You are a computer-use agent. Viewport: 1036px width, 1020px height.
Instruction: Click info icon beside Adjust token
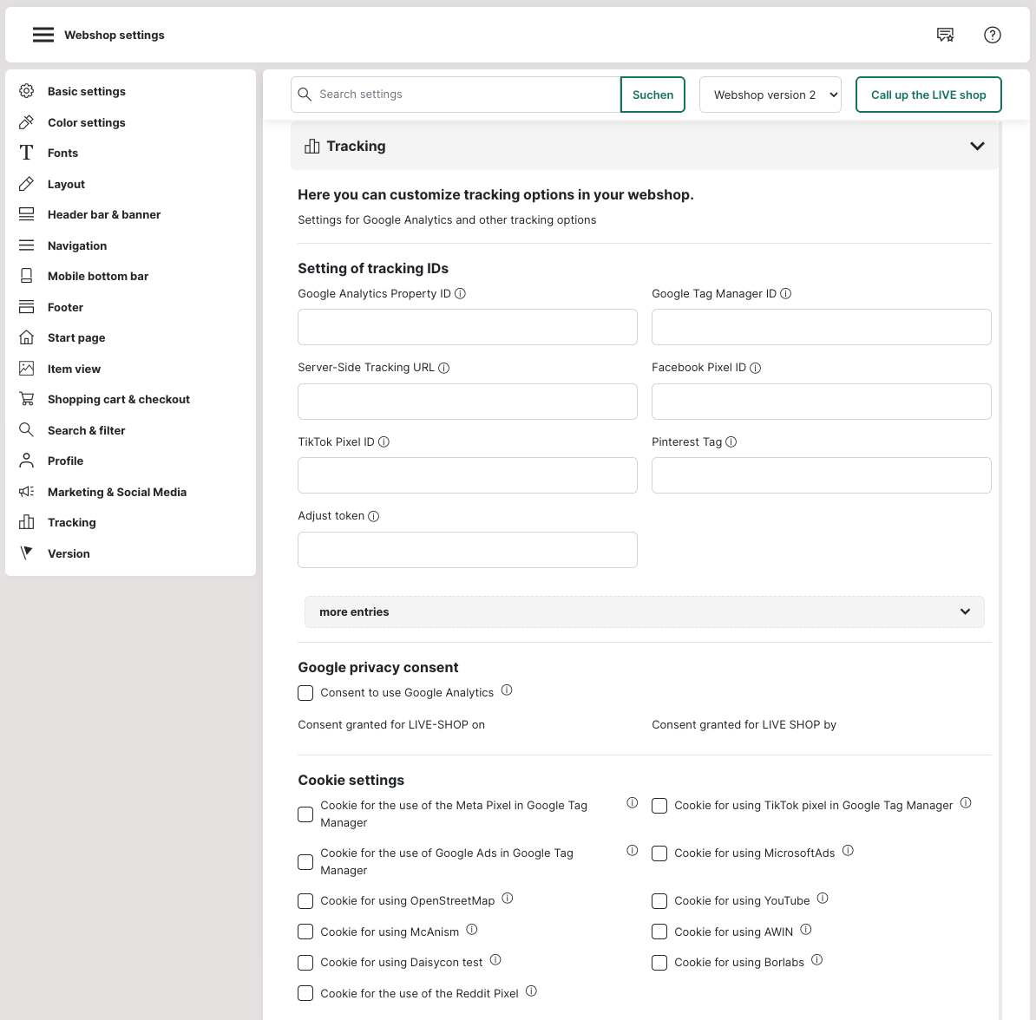[374, 516]
